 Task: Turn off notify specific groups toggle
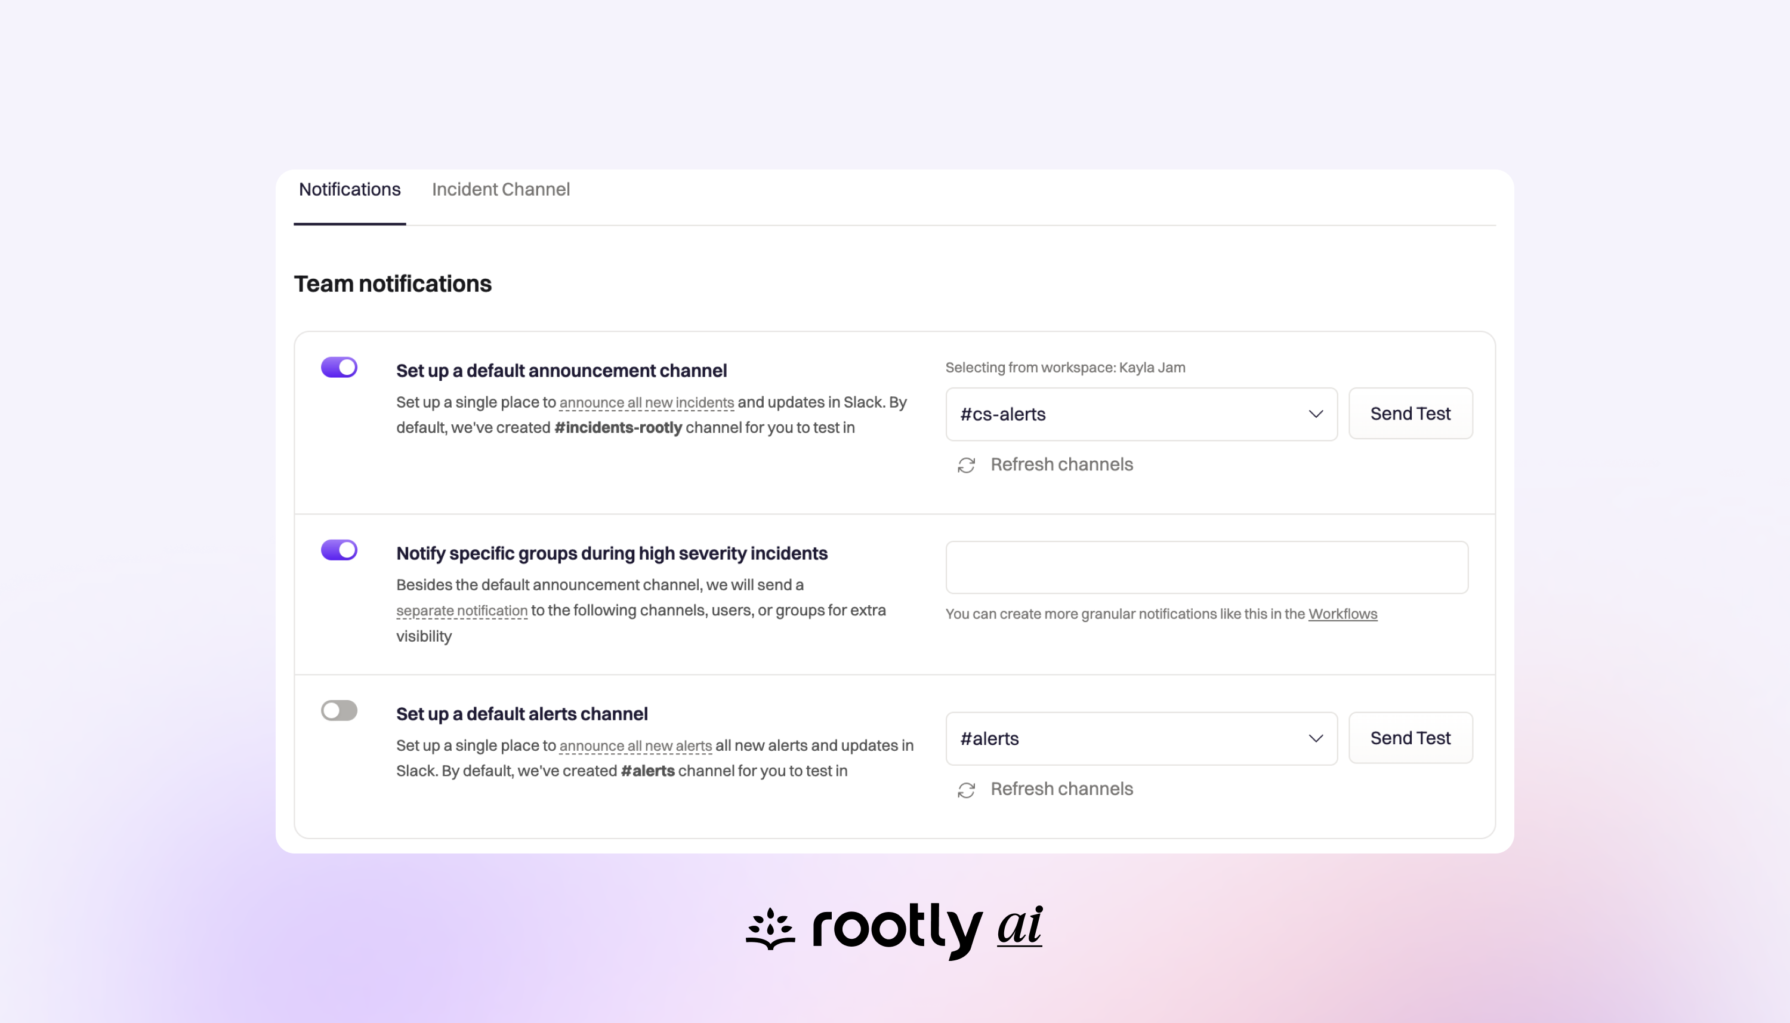[339, 550]
